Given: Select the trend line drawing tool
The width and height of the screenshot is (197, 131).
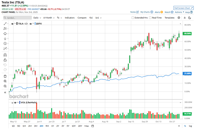Looking at the screenshot, I should (5, 24).
